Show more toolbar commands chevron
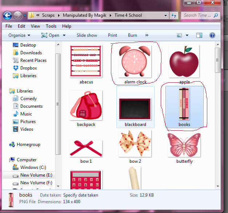The width and height of the screenshot is (228, 213). [x=147, y=35]
